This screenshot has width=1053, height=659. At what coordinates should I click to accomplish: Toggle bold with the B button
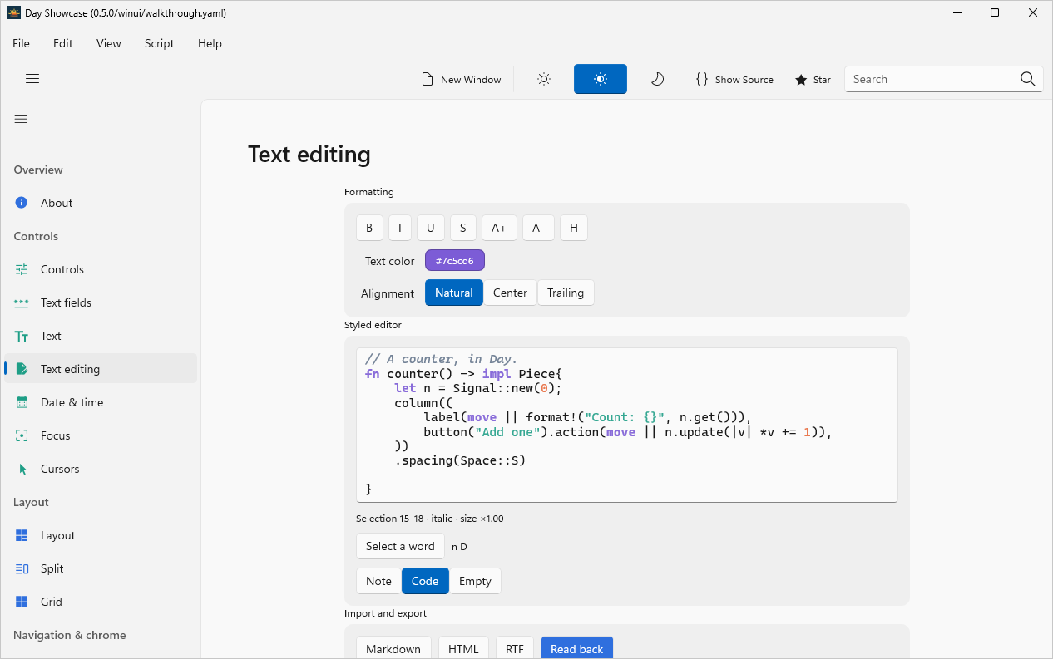(370, 228)
